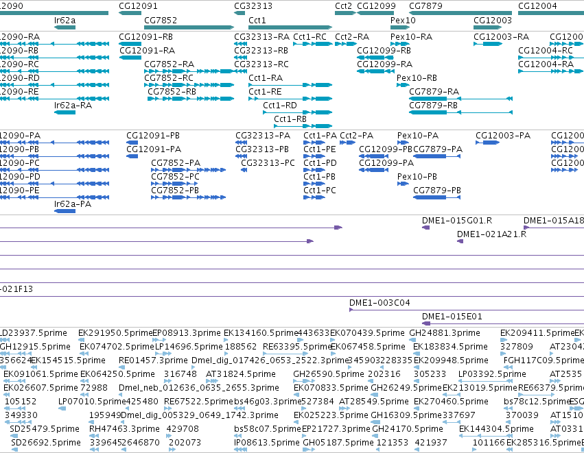Select protein CG7879-PB

click(437, 197)
